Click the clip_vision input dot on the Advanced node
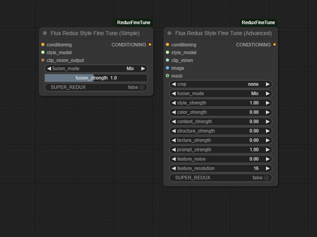 coord(167,60)
